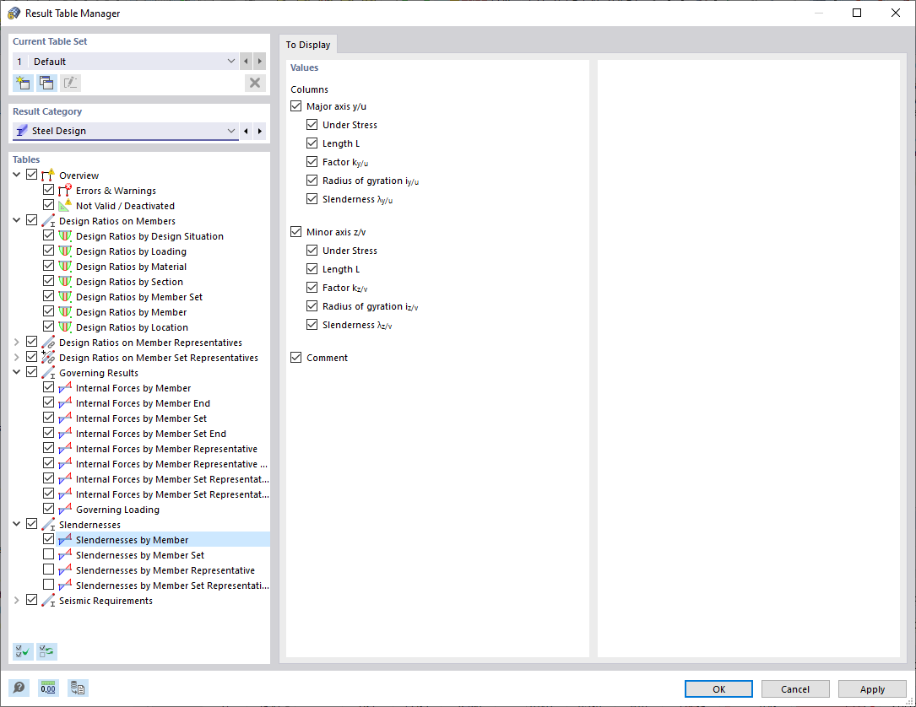Collapse the Slendernesses tree node
The width and height of the screenshot is (916, 707).
click(16, 524)
